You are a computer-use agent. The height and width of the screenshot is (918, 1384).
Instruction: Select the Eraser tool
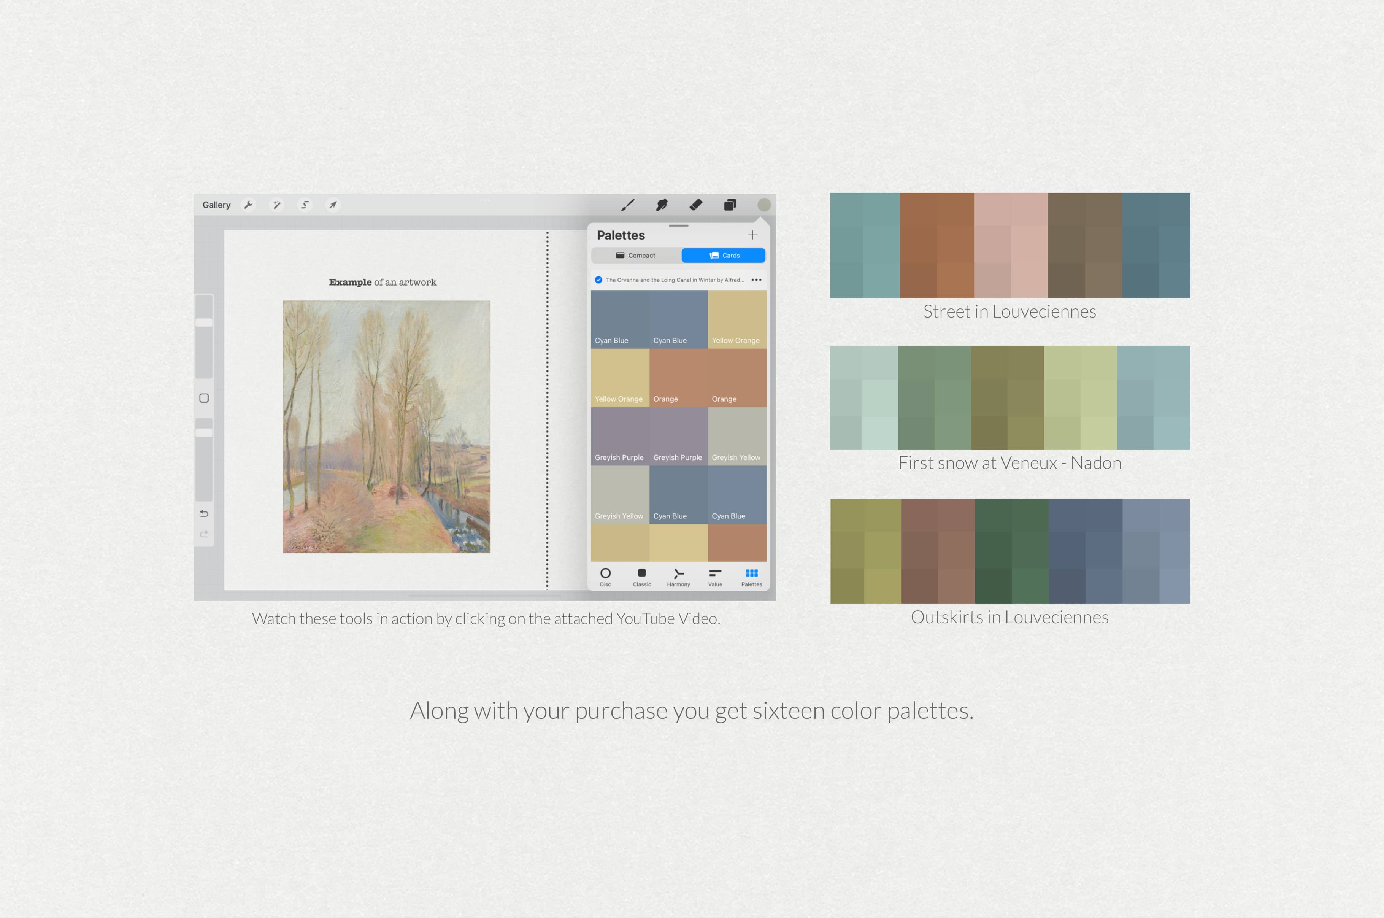point(696,204)
